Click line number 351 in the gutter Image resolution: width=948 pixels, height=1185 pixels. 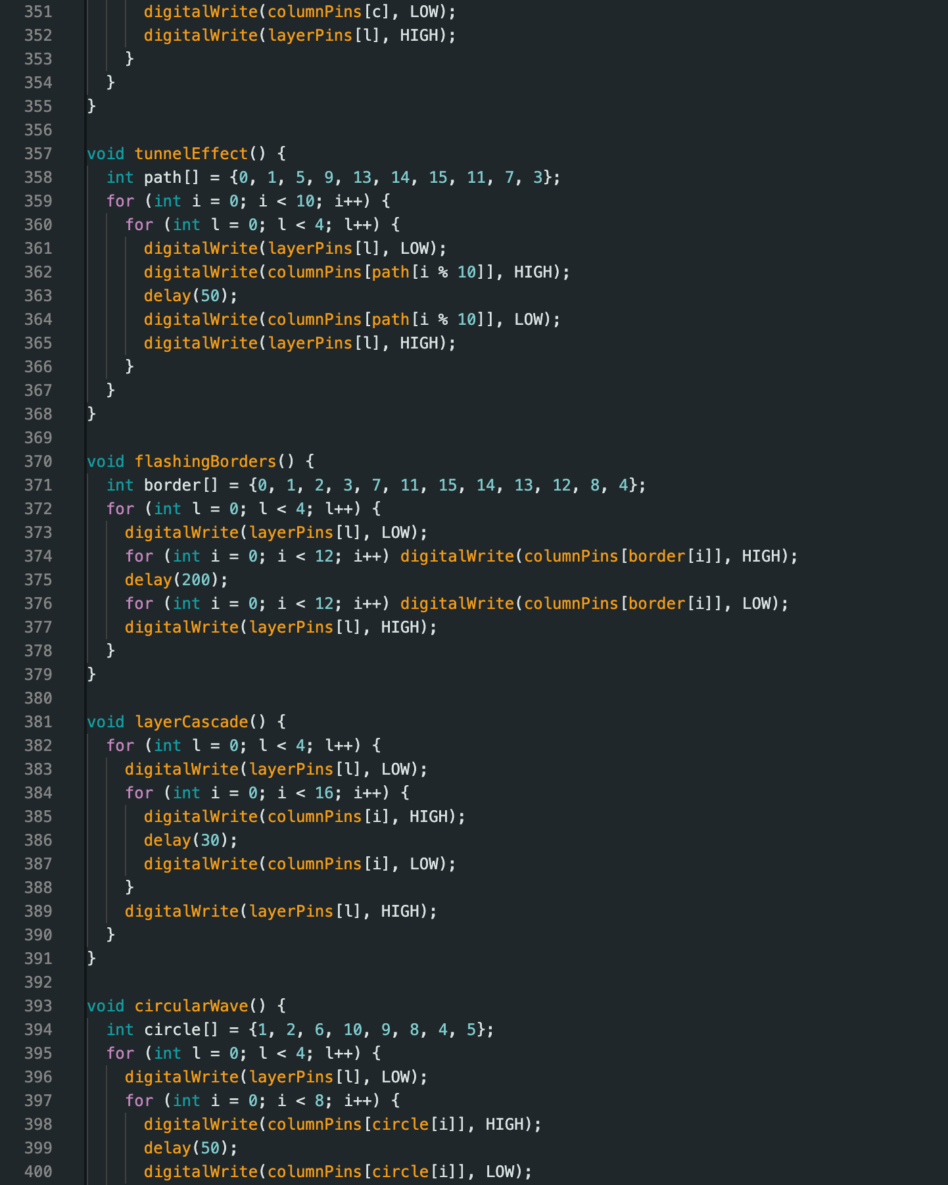point(38,12)
